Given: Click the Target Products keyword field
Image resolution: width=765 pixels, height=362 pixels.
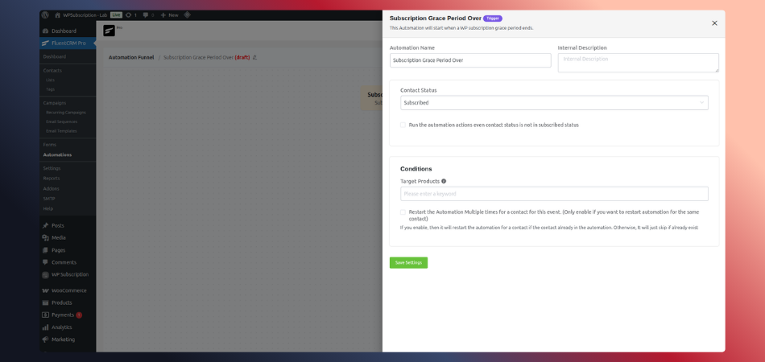Looking at the screenshot, I should coord(554,194).
